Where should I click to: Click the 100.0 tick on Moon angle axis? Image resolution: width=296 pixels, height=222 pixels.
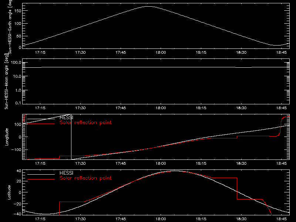[16, 63]
